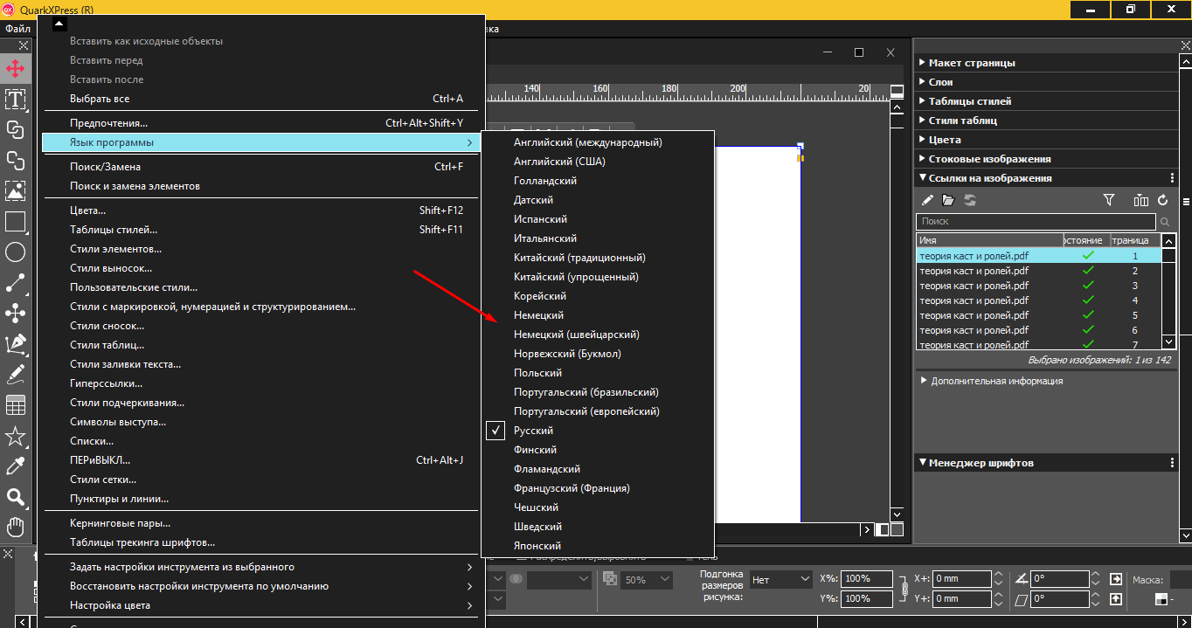Screen dimensions: 1192x628
Task: Open Гиперссылки... menu item
Action: coord(263,383)
